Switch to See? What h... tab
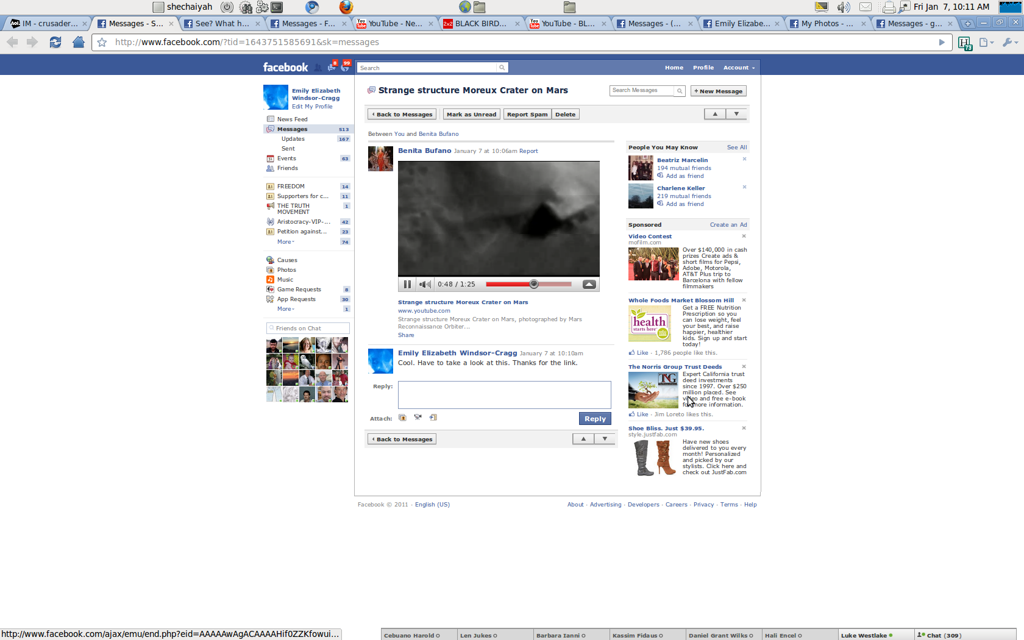Image resolution: width=1024 pixels, height=640 pixels. pyautogui.click(x=222, y=24)
